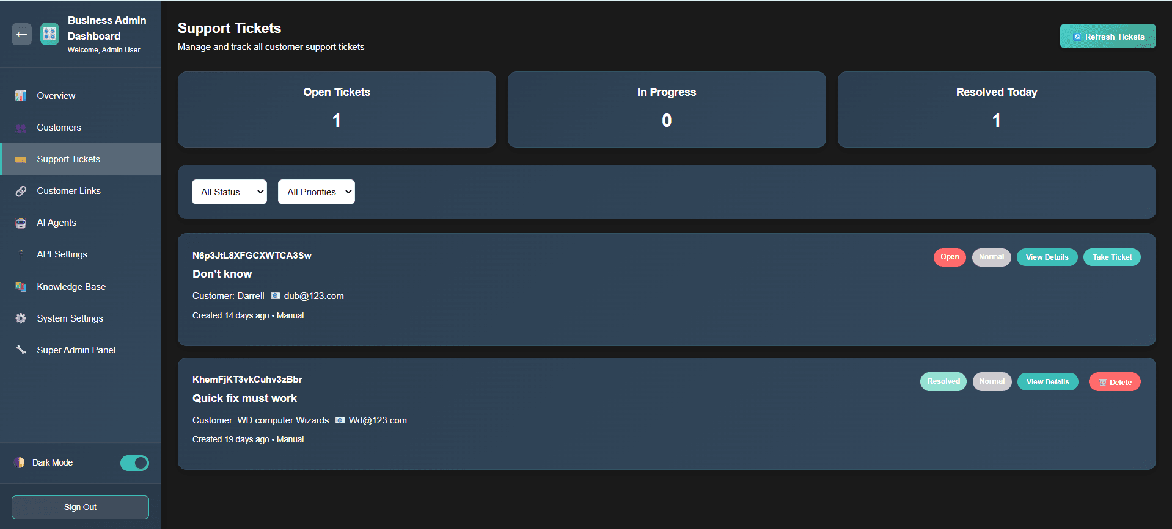Click the System Settings gear icon

coord(21,318)
